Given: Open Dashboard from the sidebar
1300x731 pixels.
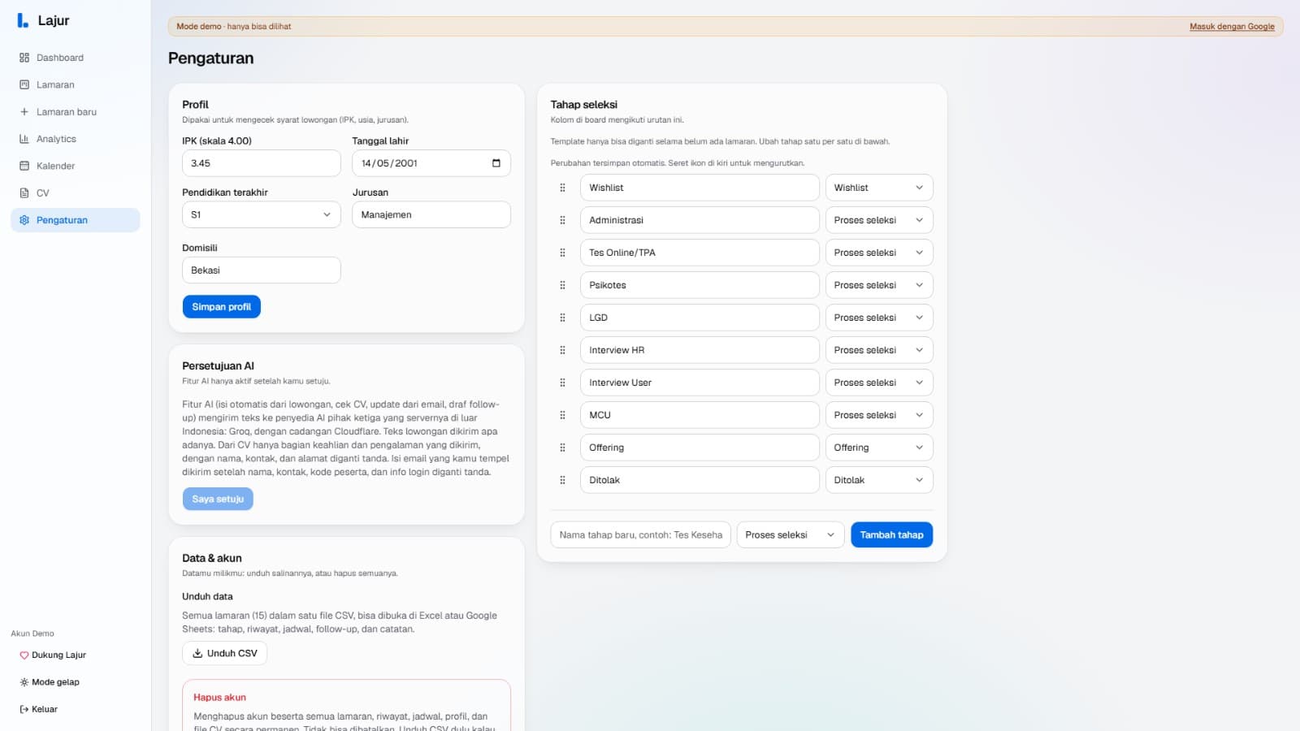Looking at the screenshot, I should (x=75, y=58).
